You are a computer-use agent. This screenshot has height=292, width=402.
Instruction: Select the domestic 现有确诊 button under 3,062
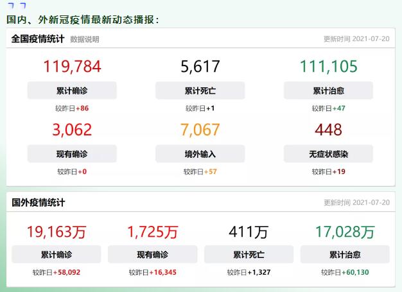click(x=72, y=154)
